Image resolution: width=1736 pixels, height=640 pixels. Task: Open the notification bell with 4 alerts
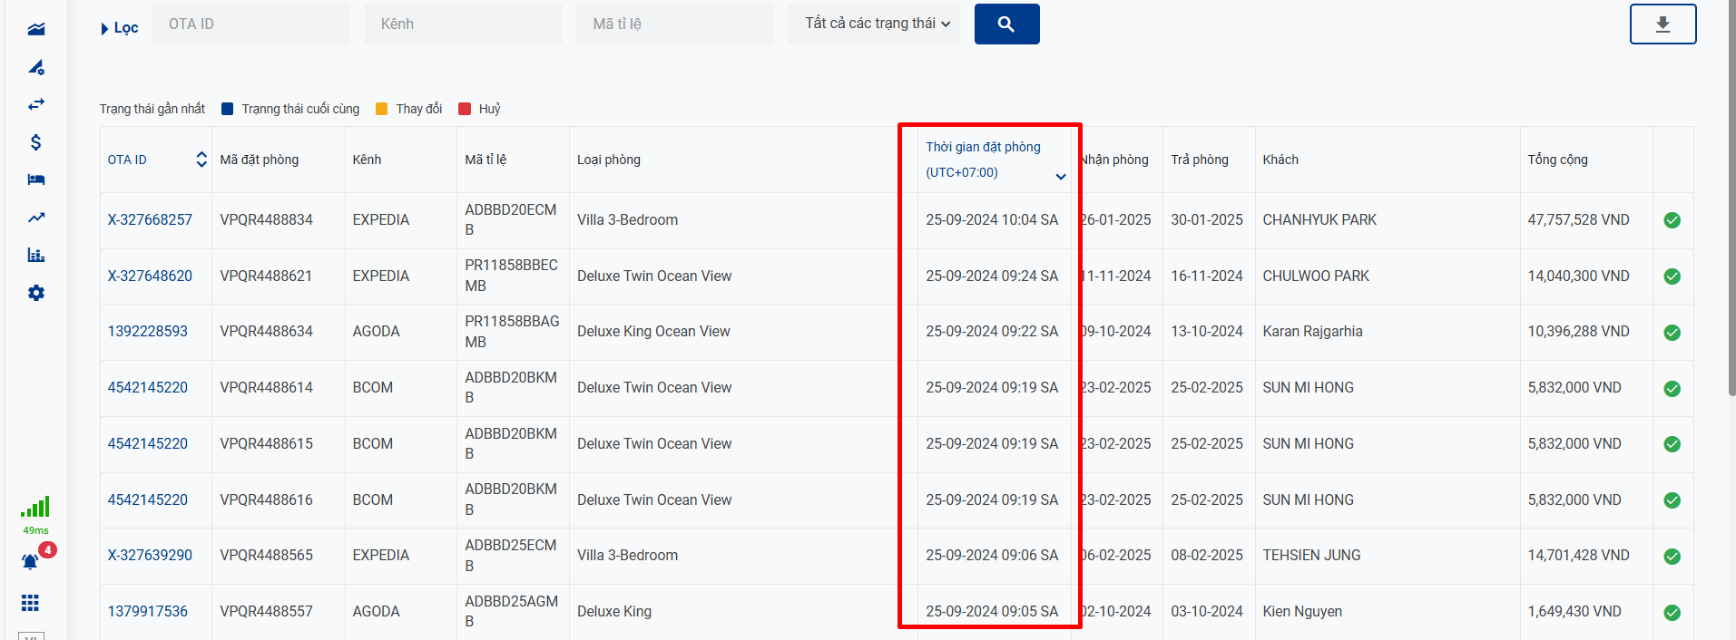31,562
